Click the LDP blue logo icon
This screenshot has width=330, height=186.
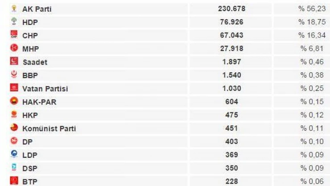click(14, 154)
